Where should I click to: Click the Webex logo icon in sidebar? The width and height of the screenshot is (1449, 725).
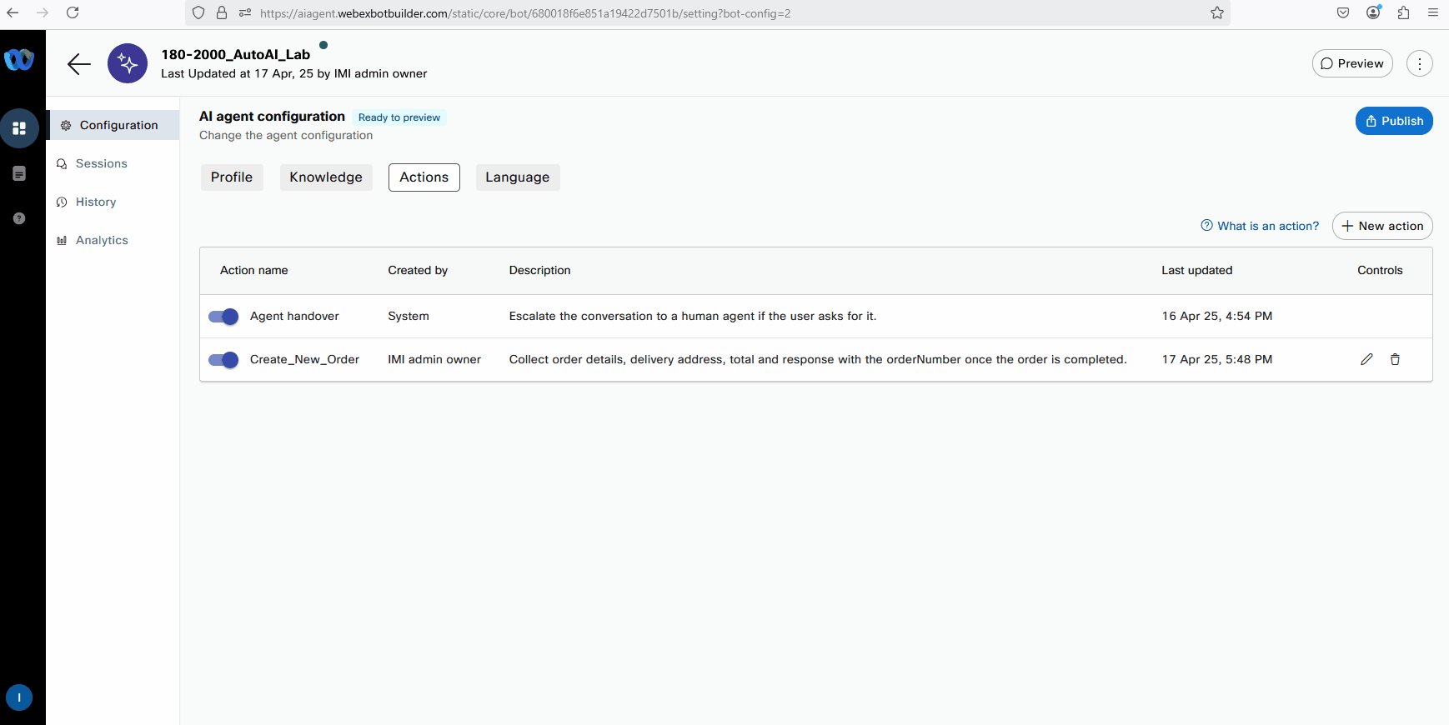19,60
